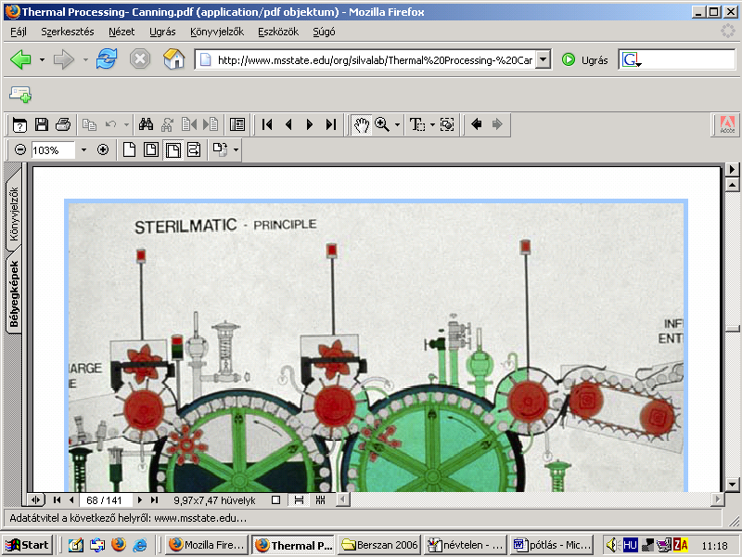Switch to Facing pages layout in status bar
The width and height of the screenshot is (742, 557).
[x=320, y=499]
